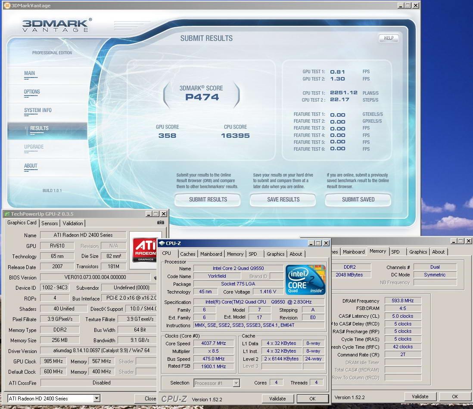Click the GPU score 358
473x409 pixels.
tap(167, 136)
